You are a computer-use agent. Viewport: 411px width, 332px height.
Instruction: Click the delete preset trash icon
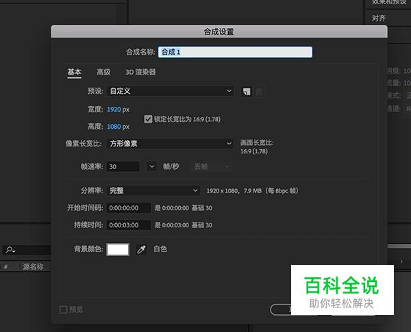point(259,92)
